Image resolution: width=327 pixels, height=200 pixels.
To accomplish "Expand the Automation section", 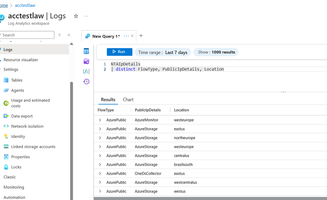I will (x=15, y=197).
